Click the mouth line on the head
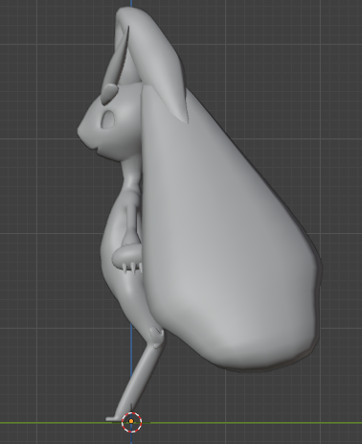Image resolution: width=362 pixels, height=444 pixels. [94, 148]
